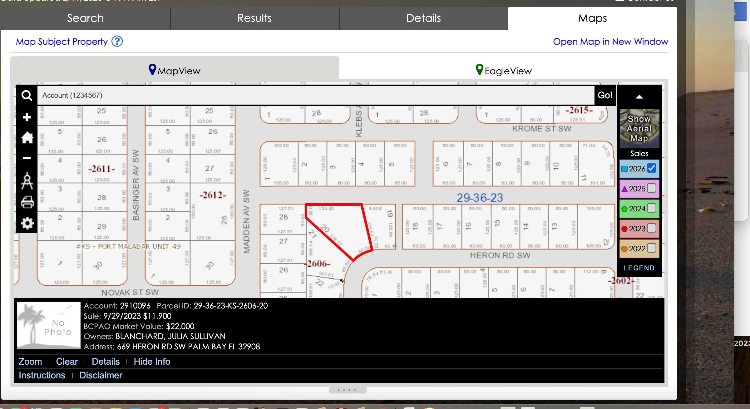This screenshot has height=409, width=750.
Task: Click the Account search input field
Action: pyautogui.click(x=315, y=96)
